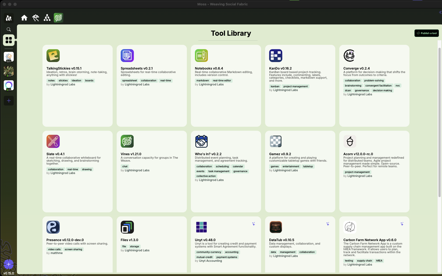Open search in the left sidebar

(x=9, y=30)
